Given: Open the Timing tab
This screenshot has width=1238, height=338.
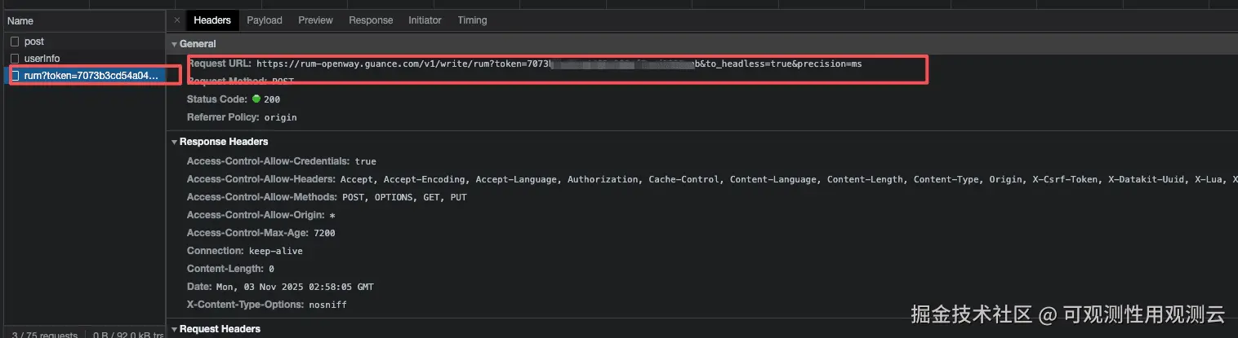Looking at the screenshot, I should (472, 20).
